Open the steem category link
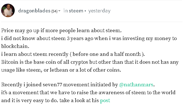183x112 pixels. pyautogui.click(x=76, y=11)
